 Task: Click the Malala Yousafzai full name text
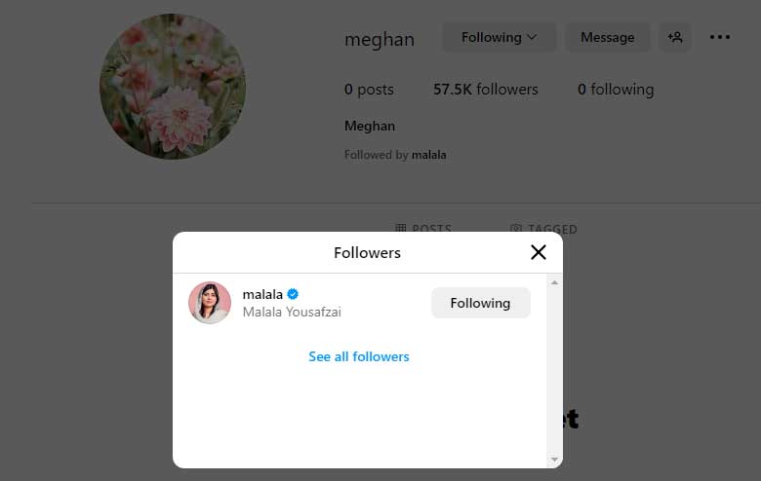point(292,312)
